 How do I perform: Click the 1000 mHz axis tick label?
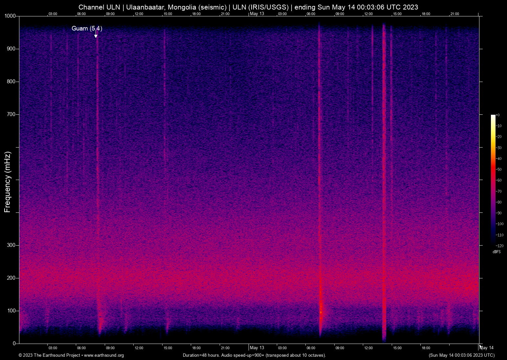[11, 15]
